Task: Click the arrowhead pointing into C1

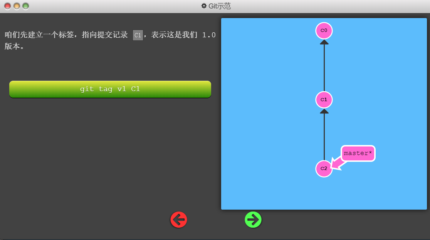Action: tap(324, 111)
